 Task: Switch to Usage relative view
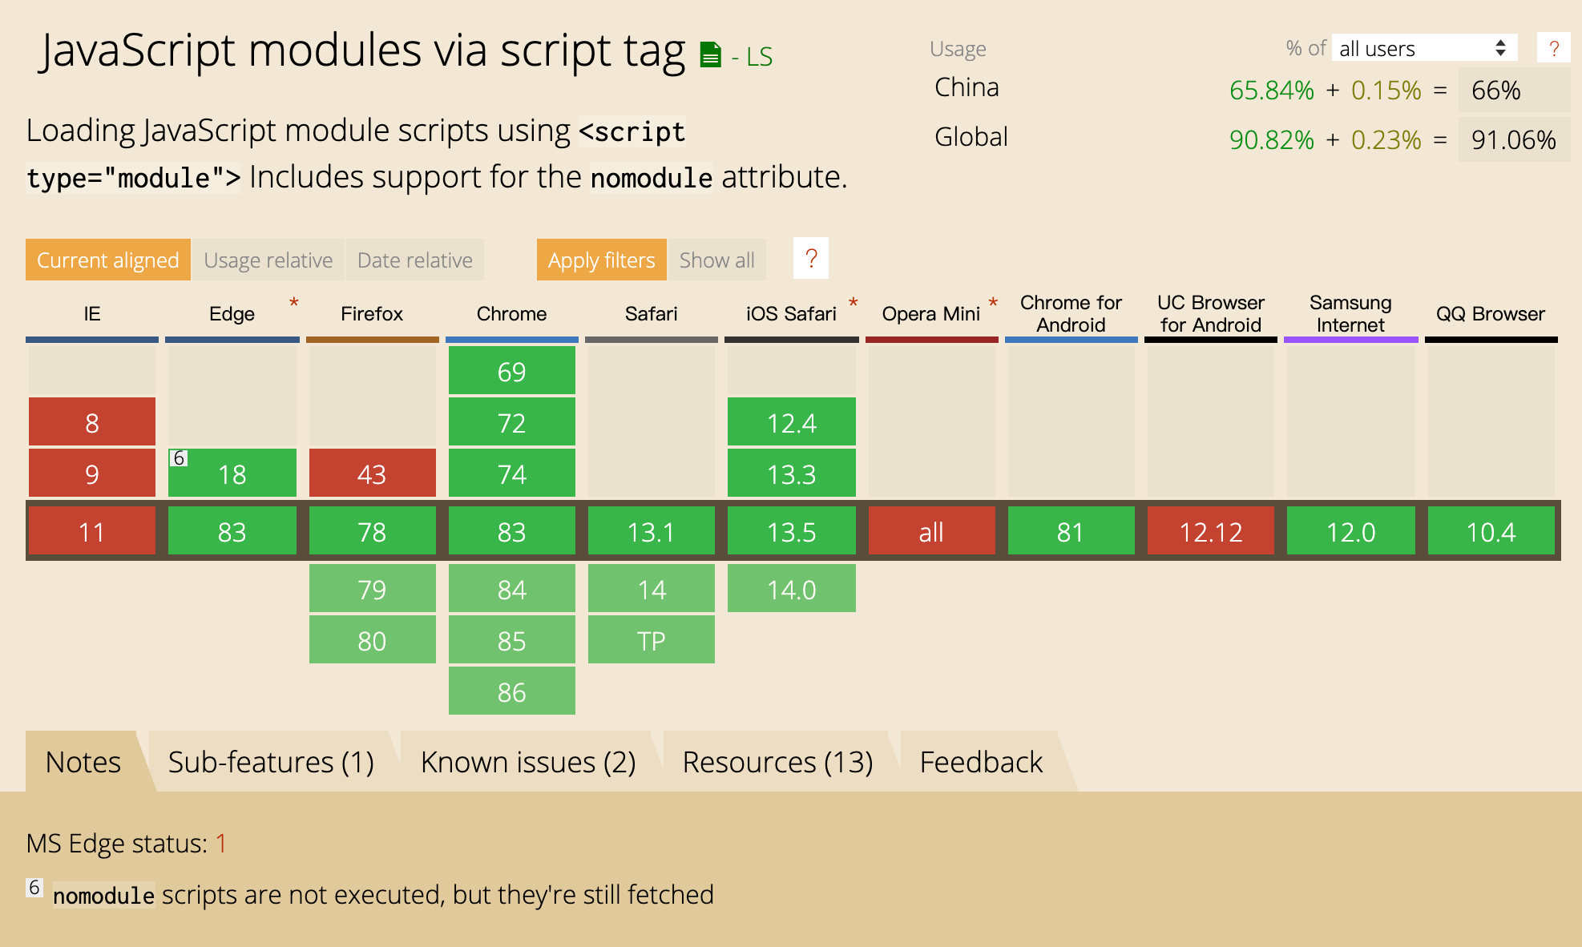pos(268,260)
